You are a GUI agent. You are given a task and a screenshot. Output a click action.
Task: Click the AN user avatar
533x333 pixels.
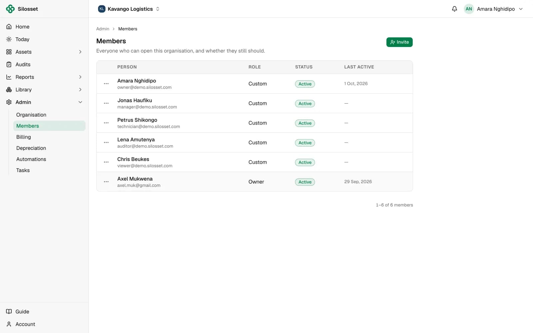tap(469, 9)
